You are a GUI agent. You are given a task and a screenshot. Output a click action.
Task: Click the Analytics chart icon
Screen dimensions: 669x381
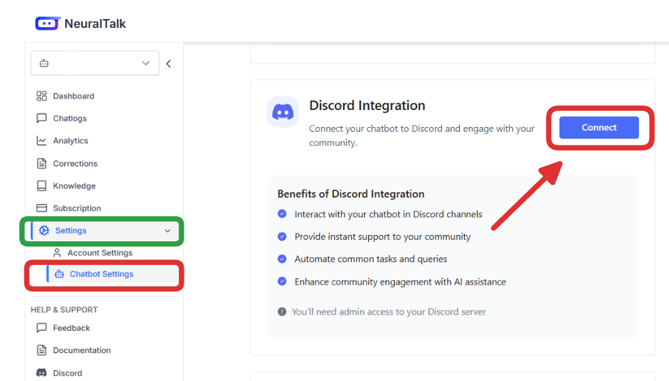click(42, 141)
